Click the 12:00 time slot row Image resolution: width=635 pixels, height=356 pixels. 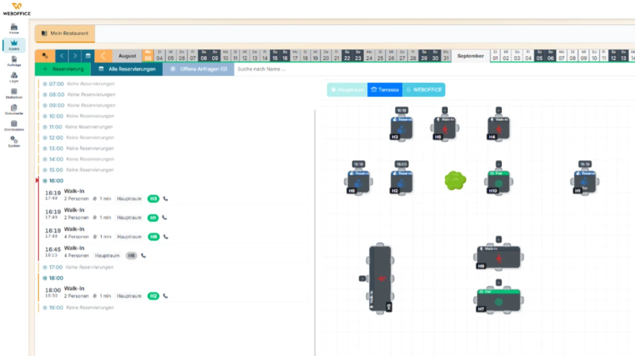174,138
